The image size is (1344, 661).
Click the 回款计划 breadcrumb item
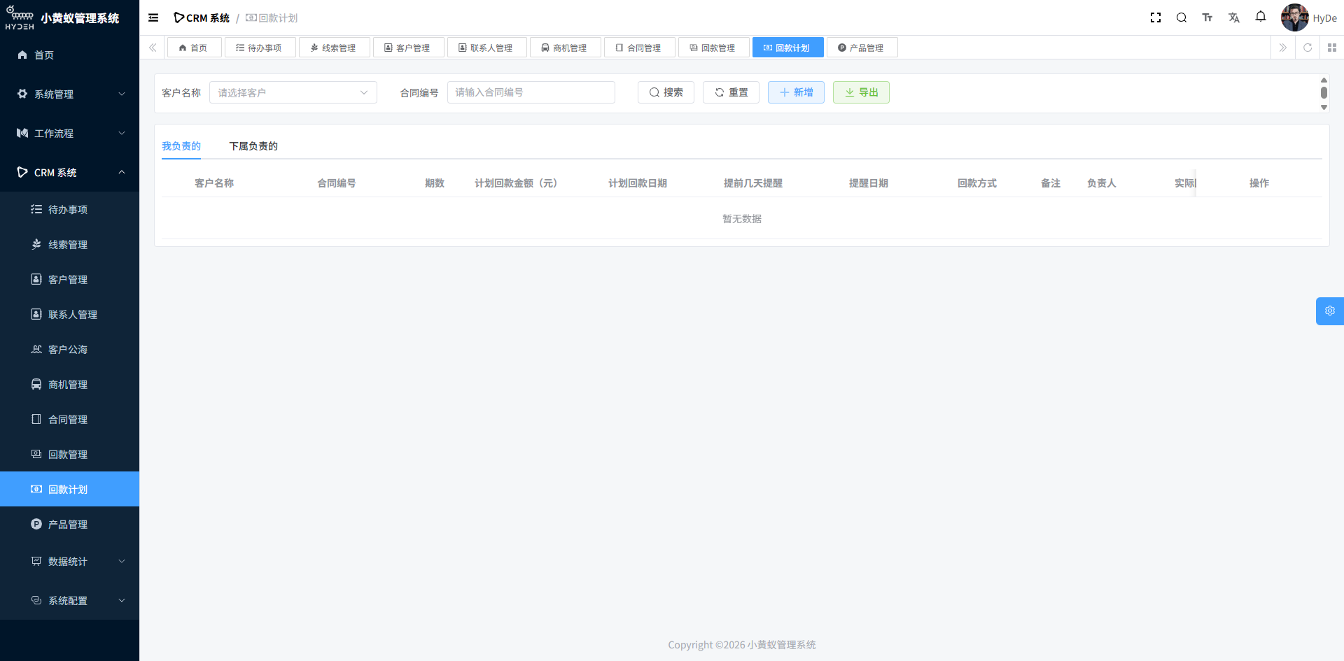(272, 18)
